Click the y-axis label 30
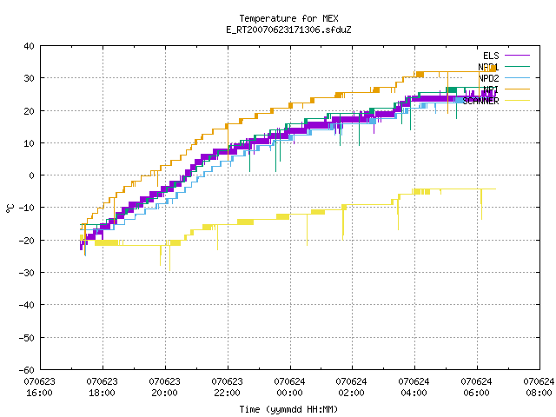The image size is (556, 417). point(29,78)
